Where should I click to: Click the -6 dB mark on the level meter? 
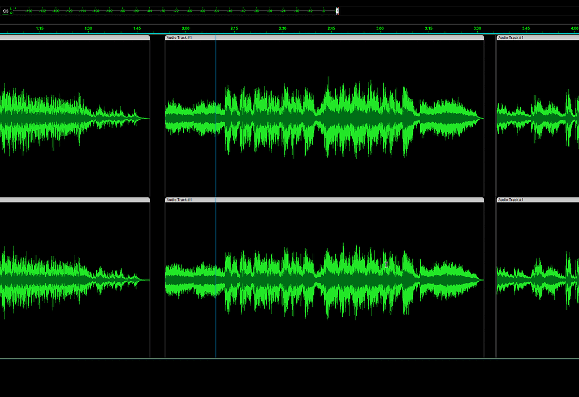[323, 11]
